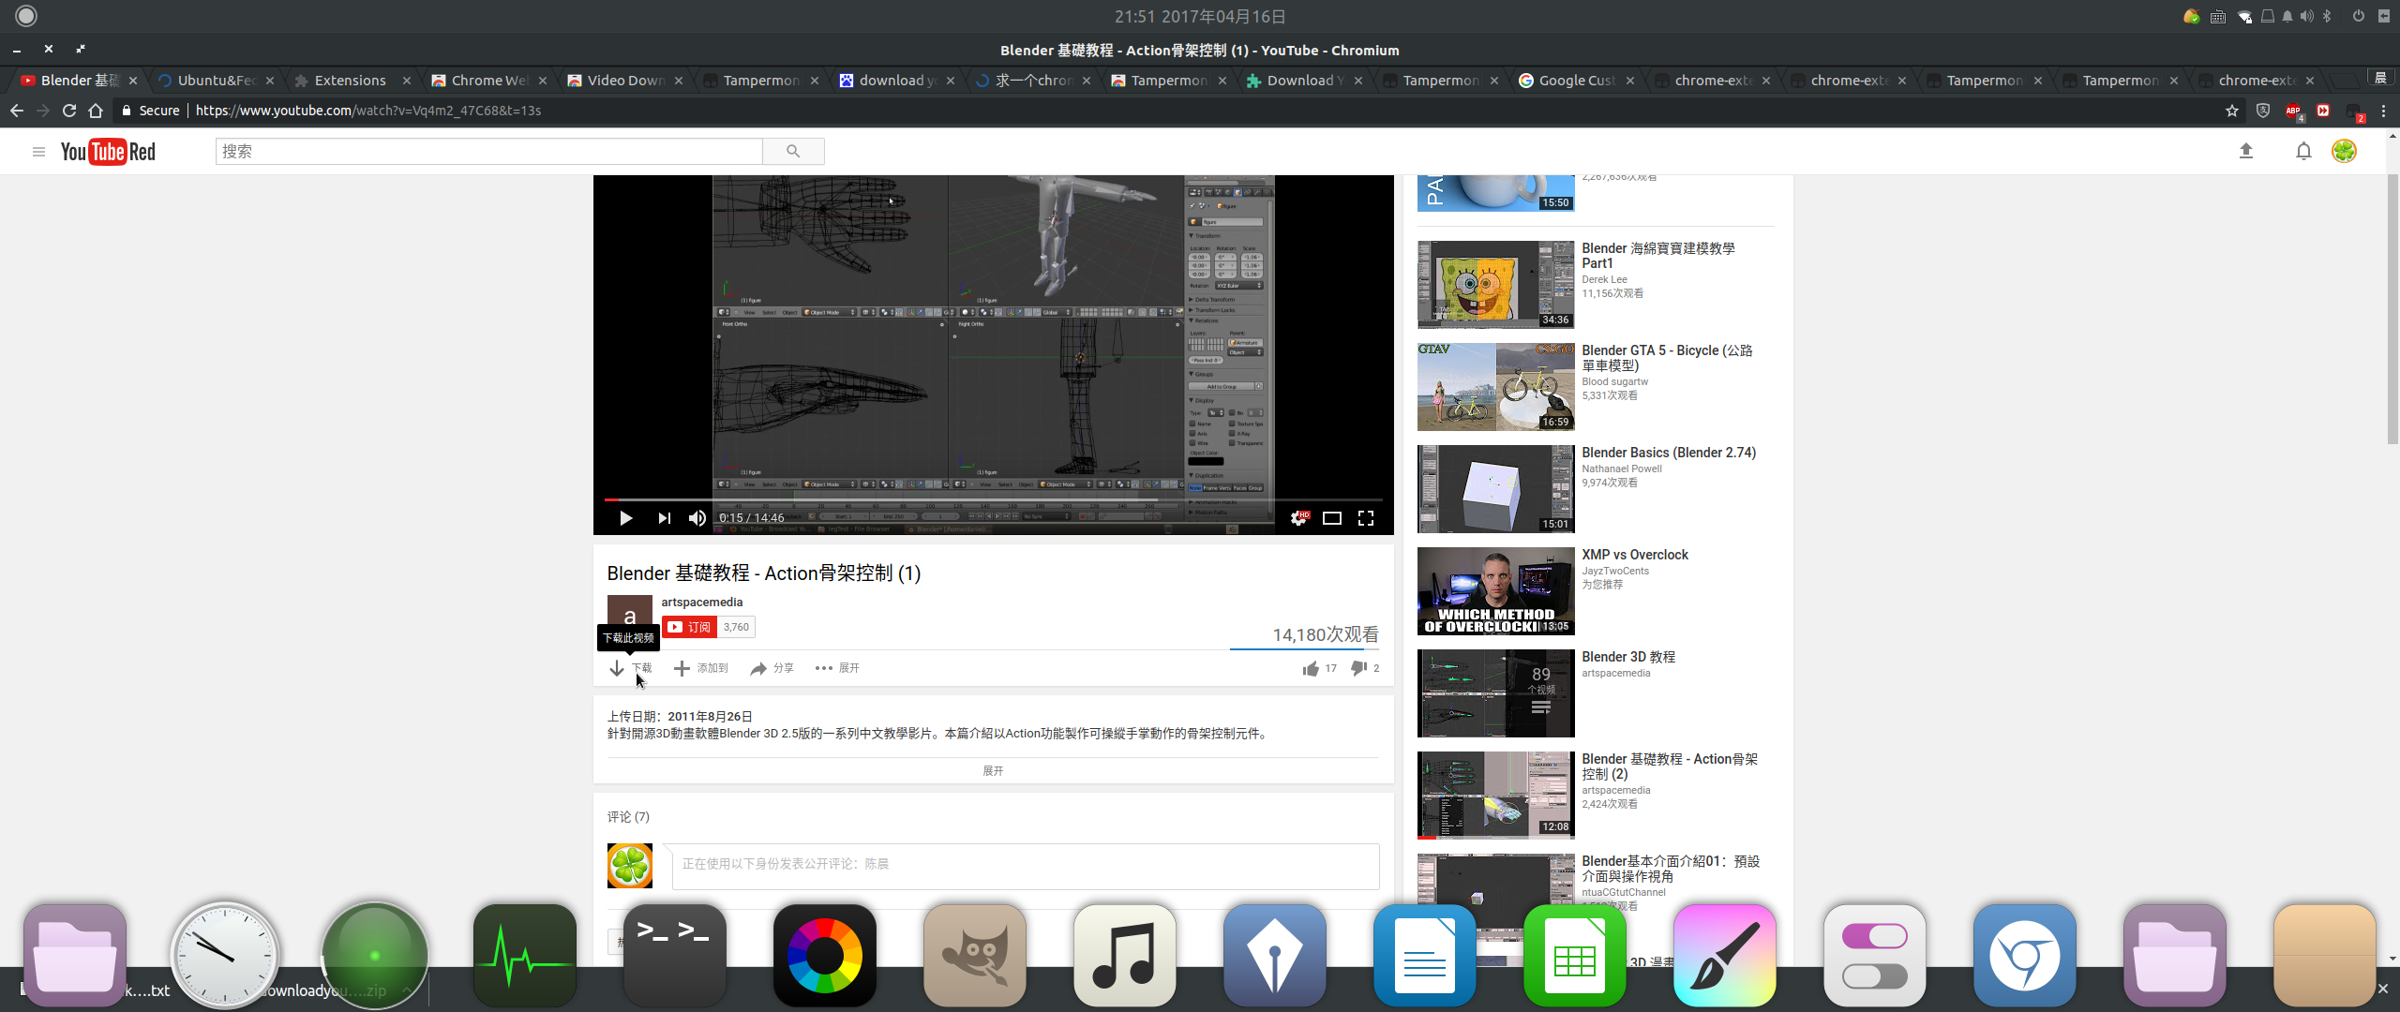Screen dimensions: 2400x1012
Task: Switch to Ubuntu&Fedora tab
Action: click(x=216, y=81)
